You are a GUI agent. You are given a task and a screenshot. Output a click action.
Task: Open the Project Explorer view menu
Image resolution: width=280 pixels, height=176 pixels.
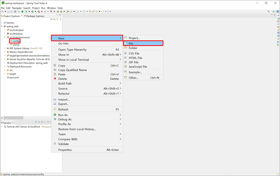coord(60,19)
